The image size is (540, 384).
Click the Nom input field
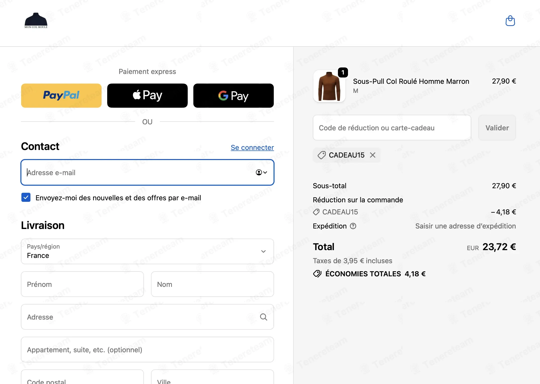212,284
